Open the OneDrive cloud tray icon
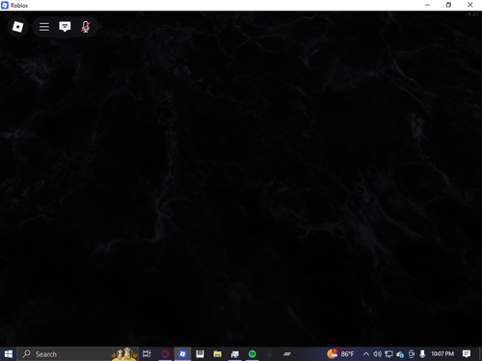The height and width of the screenshot is (361, 482). (x=400, y=354)
